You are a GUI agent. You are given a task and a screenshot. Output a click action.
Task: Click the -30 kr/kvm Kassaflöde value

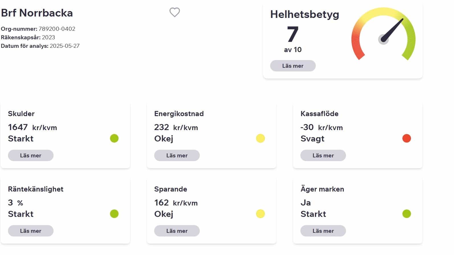(x=322, y=127)
